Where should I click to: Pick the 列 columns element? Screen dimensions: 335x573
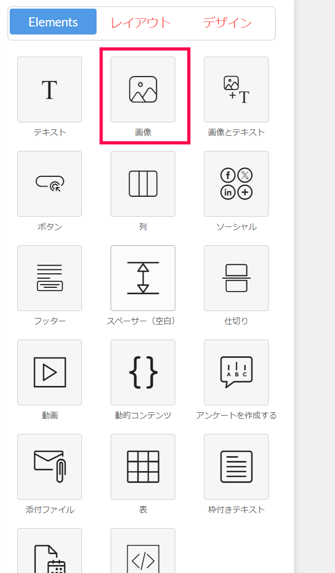point(143,184)
